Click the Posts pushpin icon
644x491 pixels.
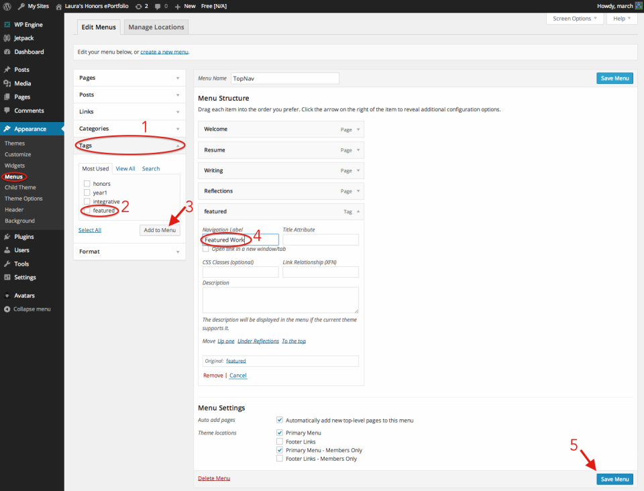(x=7, y=70)
